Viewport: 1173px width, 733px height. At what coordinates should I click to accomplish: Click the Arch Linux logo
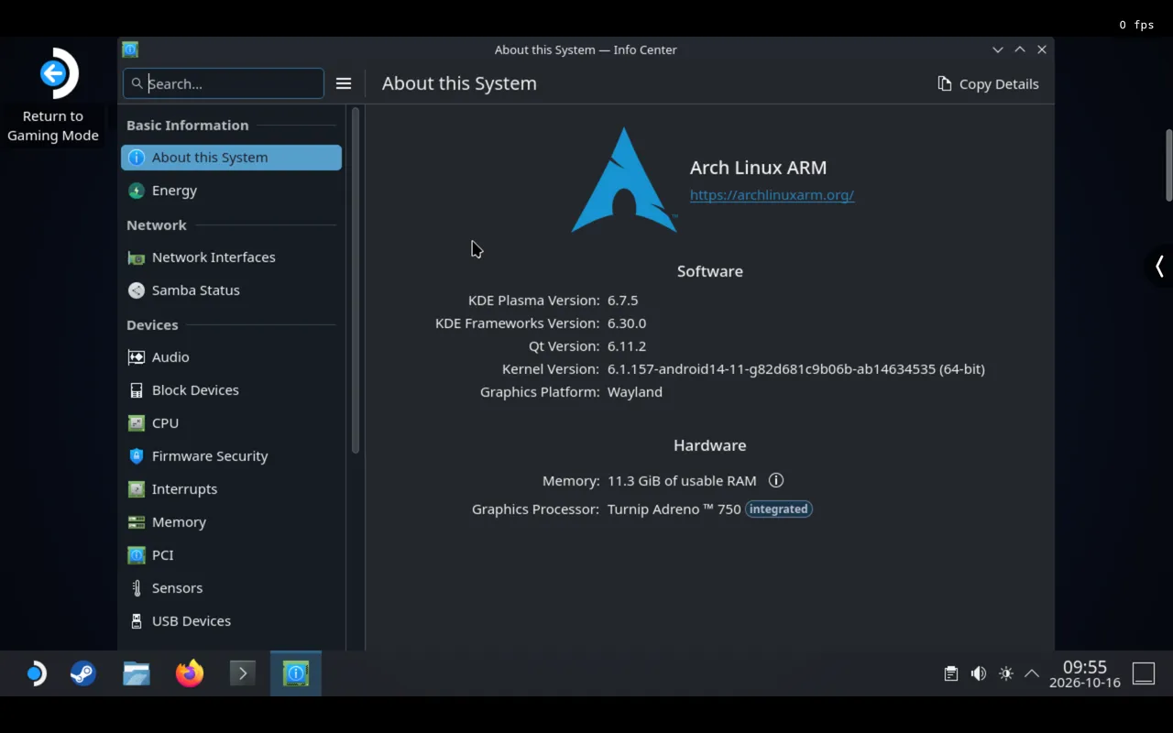point(624,180)
